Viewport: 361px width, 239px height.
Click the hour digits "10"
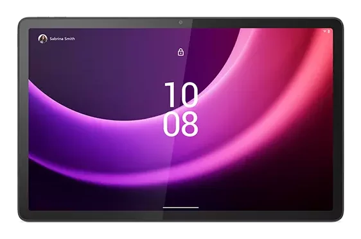pos(181,95)
